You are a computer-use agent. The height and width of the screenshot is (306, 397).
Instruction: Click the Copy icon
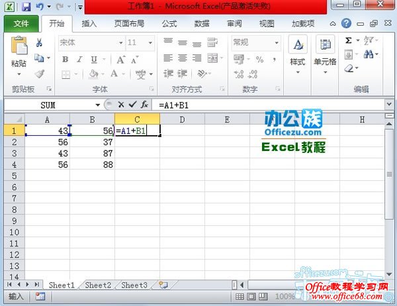point(39,58)
